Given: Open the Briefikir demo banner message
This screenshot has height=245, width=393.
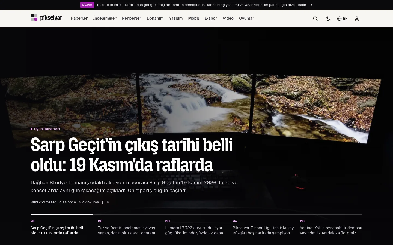Looking at the screenshot, I should click(x=201, y=5).
